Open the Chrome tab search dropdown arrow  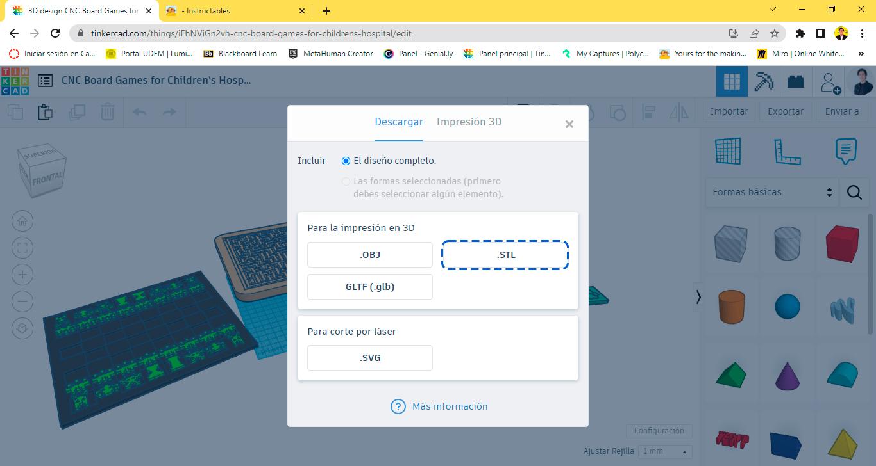[773, 10]
